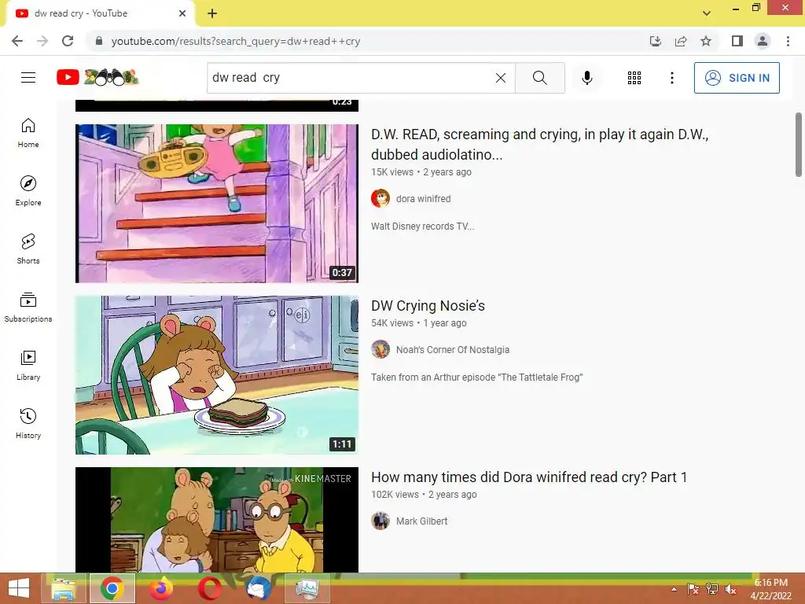Open the Kinemaster Arthur video thumbnail
805x604 pixels.
coord(217,519)
